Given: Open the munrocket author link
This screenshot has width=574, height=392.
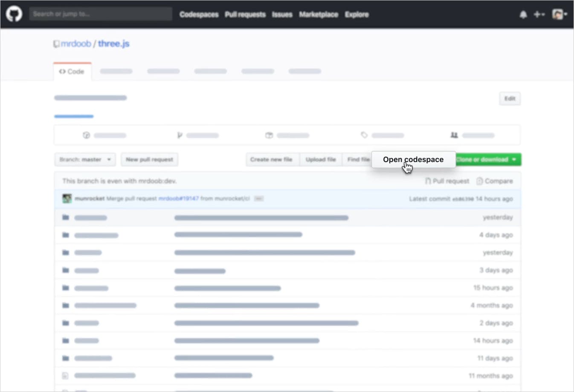Looking at the screenshot, I should (x=90, y=199).
